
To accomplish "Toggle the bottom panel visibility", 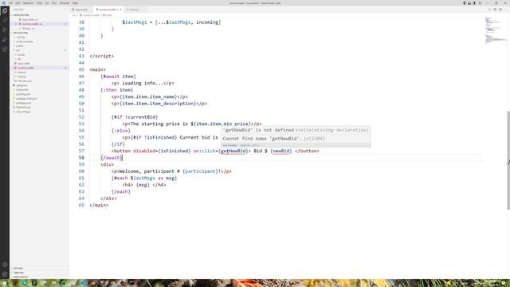I will [469, 3].
